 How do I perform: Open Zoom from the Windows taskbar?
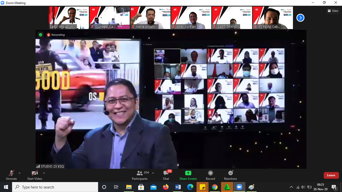pos(239,187)
